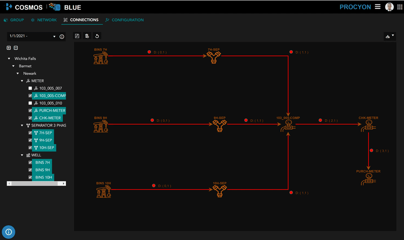Check the 103_005_007 meter checkbox
The image size is (404, 240).
coord(30,88)
